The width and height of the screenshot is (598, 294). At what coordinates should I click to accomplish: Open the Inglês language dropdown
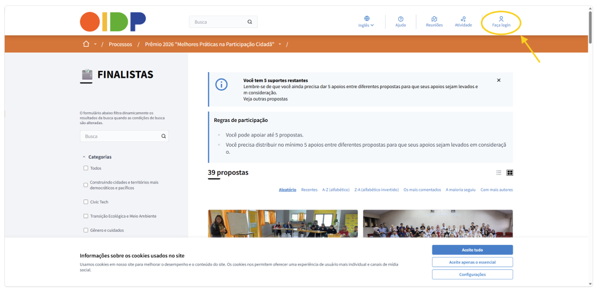[x=367, y=21]
